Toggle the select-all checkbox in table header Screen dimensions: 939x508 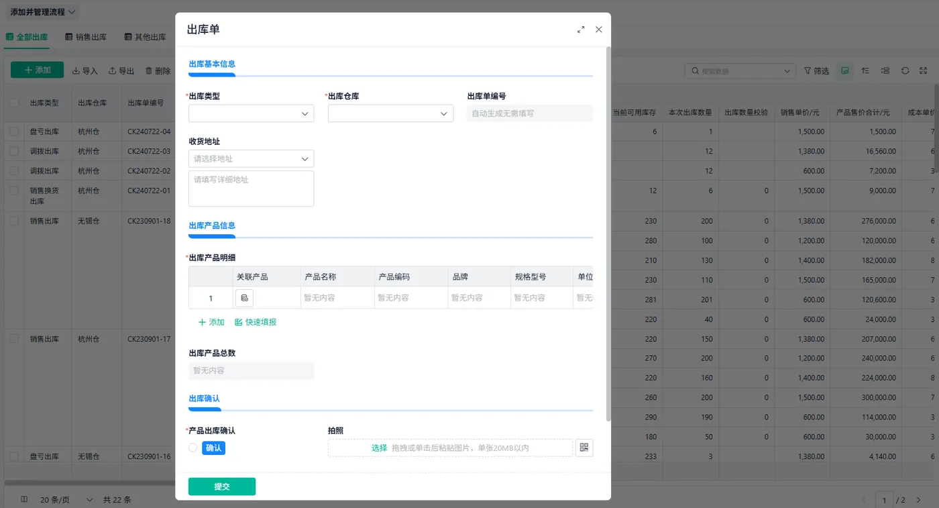14,103
